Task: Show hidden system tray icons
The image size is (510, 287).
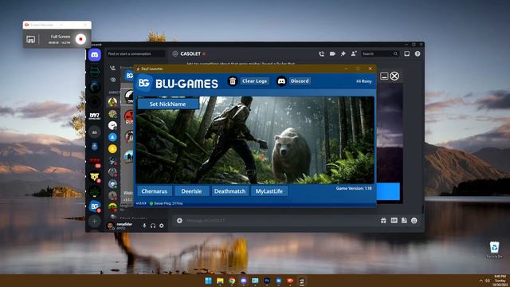Action: pos(481,281)
